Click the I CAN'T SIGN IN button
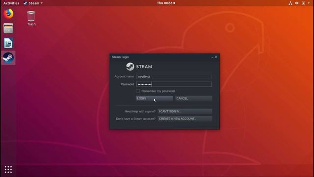Image resolution: width=314 pixels, height=177 pixels. tap(184, 112)
